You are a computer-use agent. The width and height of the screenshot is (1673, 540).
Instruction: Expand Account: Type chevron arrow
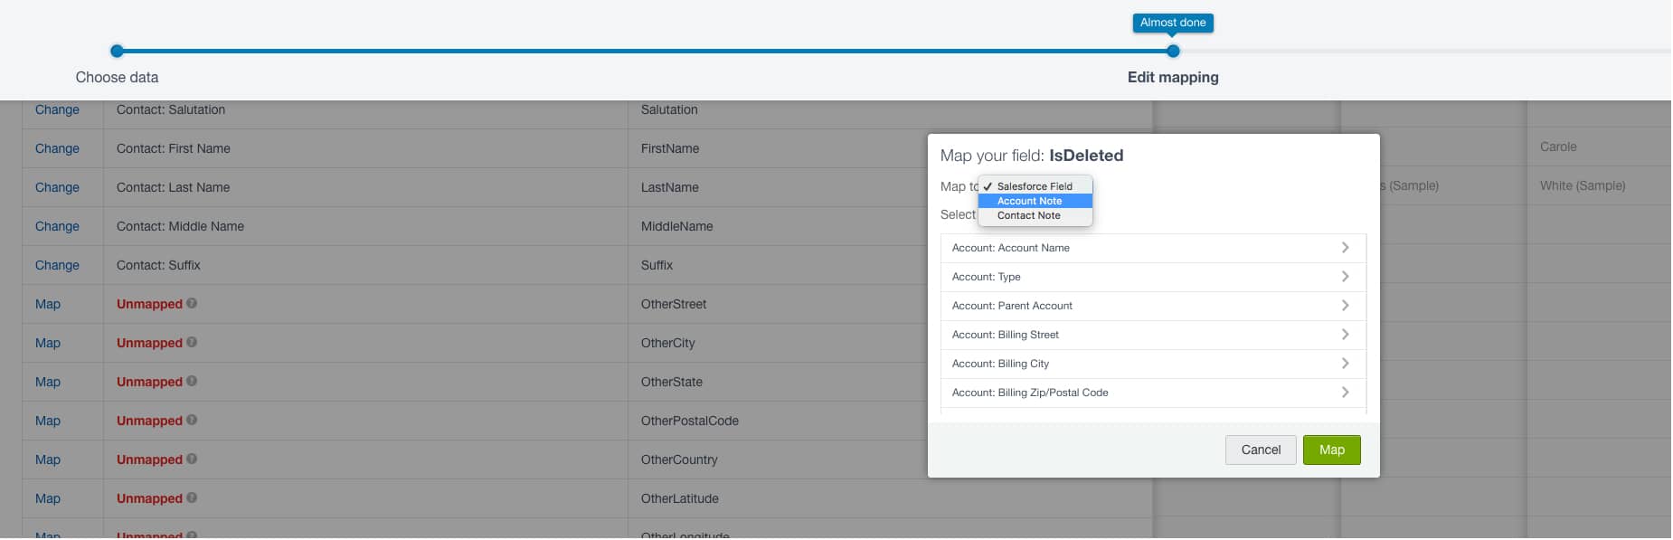tap(1345, 277)
